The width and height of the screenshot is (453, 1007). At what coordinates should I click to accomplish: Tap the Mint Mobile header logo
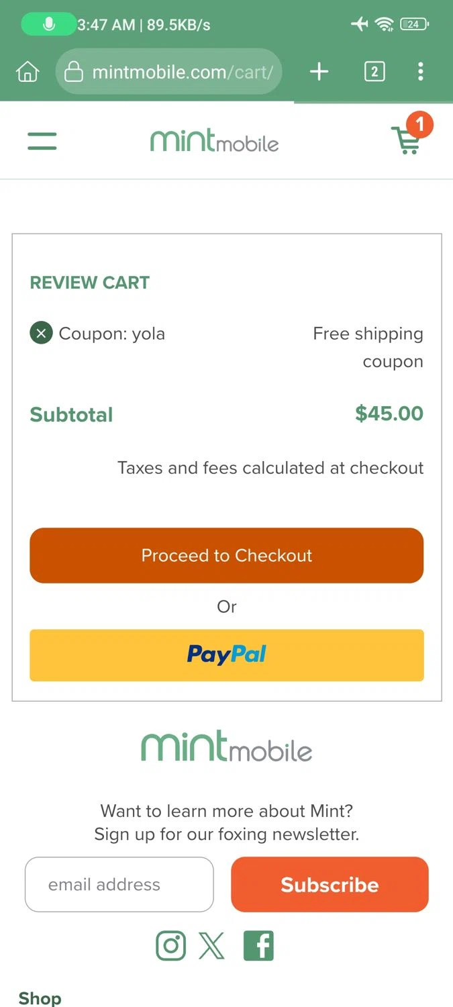click(x=215, y=140)
